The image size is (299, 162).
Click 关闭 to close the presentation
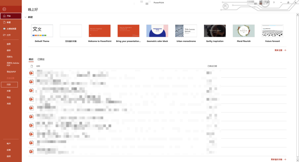[9, 104]
